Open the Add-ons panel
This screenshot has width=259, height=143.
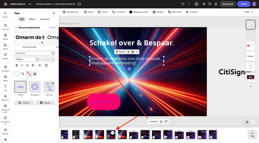point(5,131)
